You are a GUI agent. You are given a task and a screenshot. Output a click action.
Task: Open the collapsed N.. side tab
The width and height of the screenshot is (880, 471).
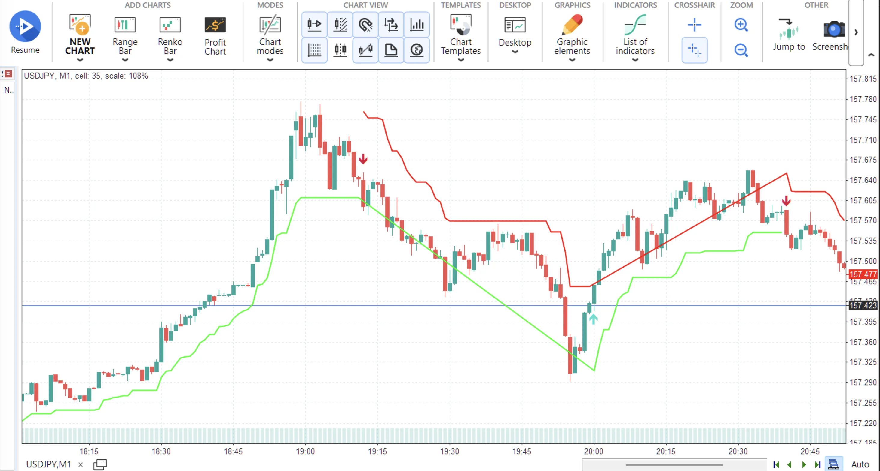tap(8, 90)
